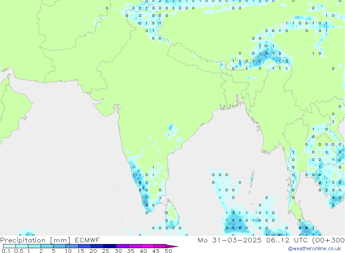The image size is (345, 253).
Task: Click the '10' legend scale label
Action: click(x=68, y=251)
